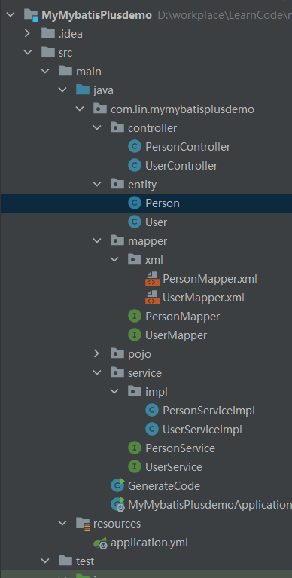Select the User entity class
This screenshot has width=292, height=578.
point(156,222)
